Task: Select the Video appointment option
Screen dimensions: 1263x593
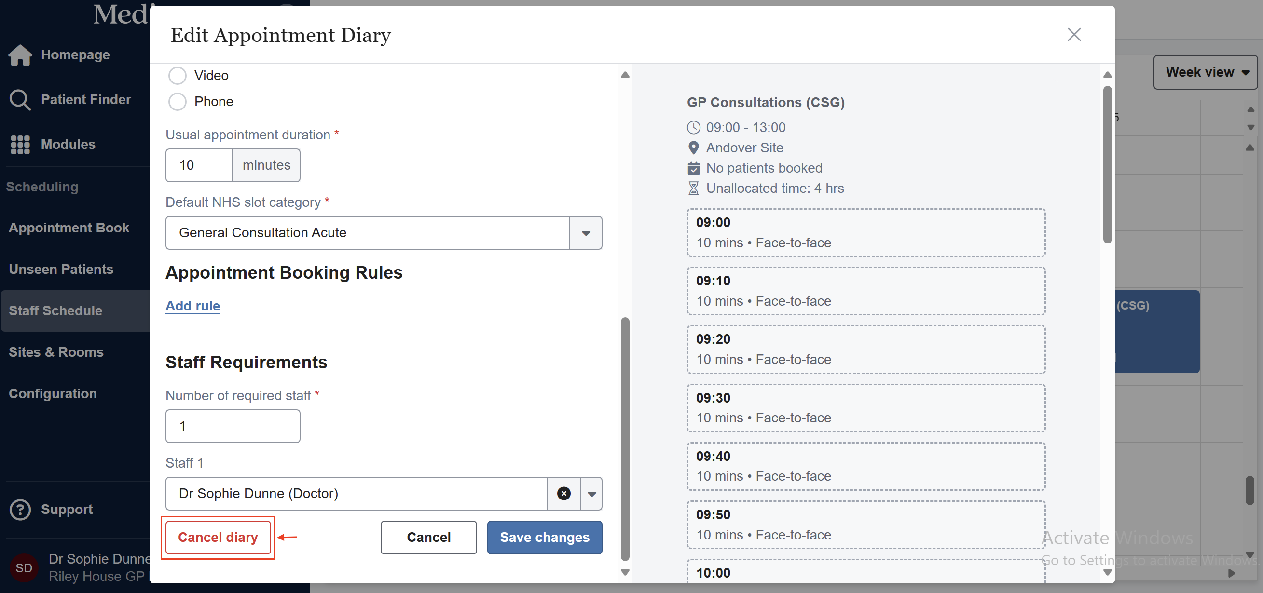Action: tap(178, 75)
